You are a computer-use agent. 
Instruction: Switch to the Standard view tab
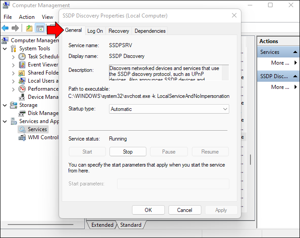(131, 225)
